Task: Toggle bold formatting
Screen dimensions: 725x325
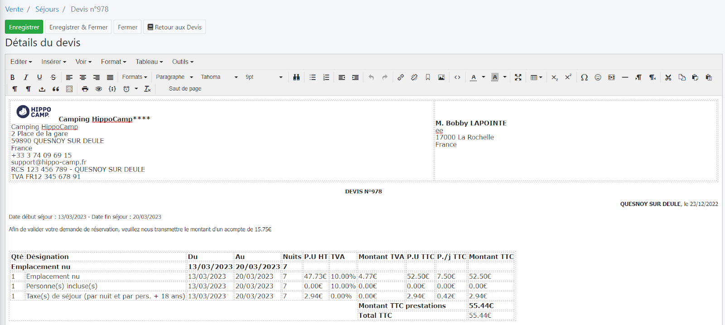Action: 13,77
